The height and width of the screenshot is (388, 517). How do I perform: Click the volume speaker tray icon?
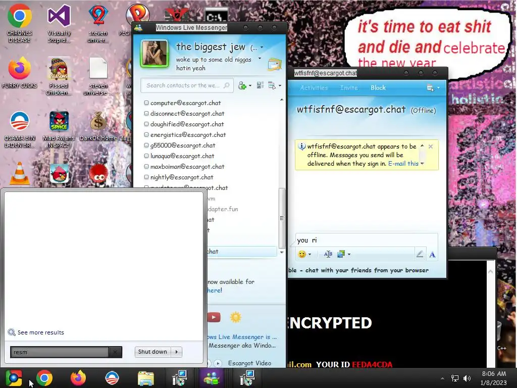[x=467, y=378]
